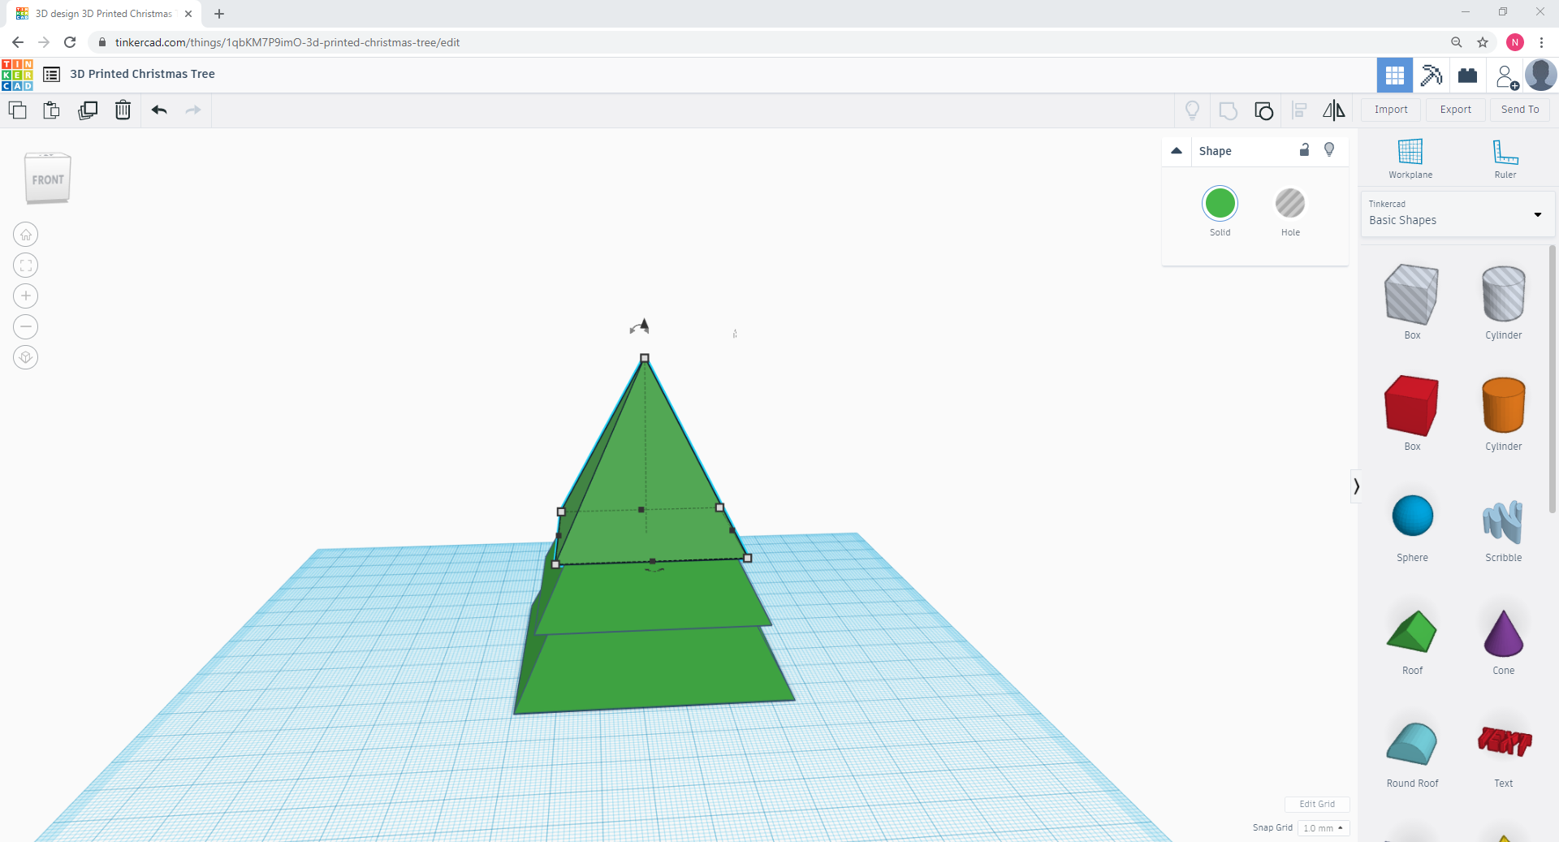Collapse the shapes sidebar with chevron
The height and width of the screenshot is (842, 1559).
coord(1356,486)
